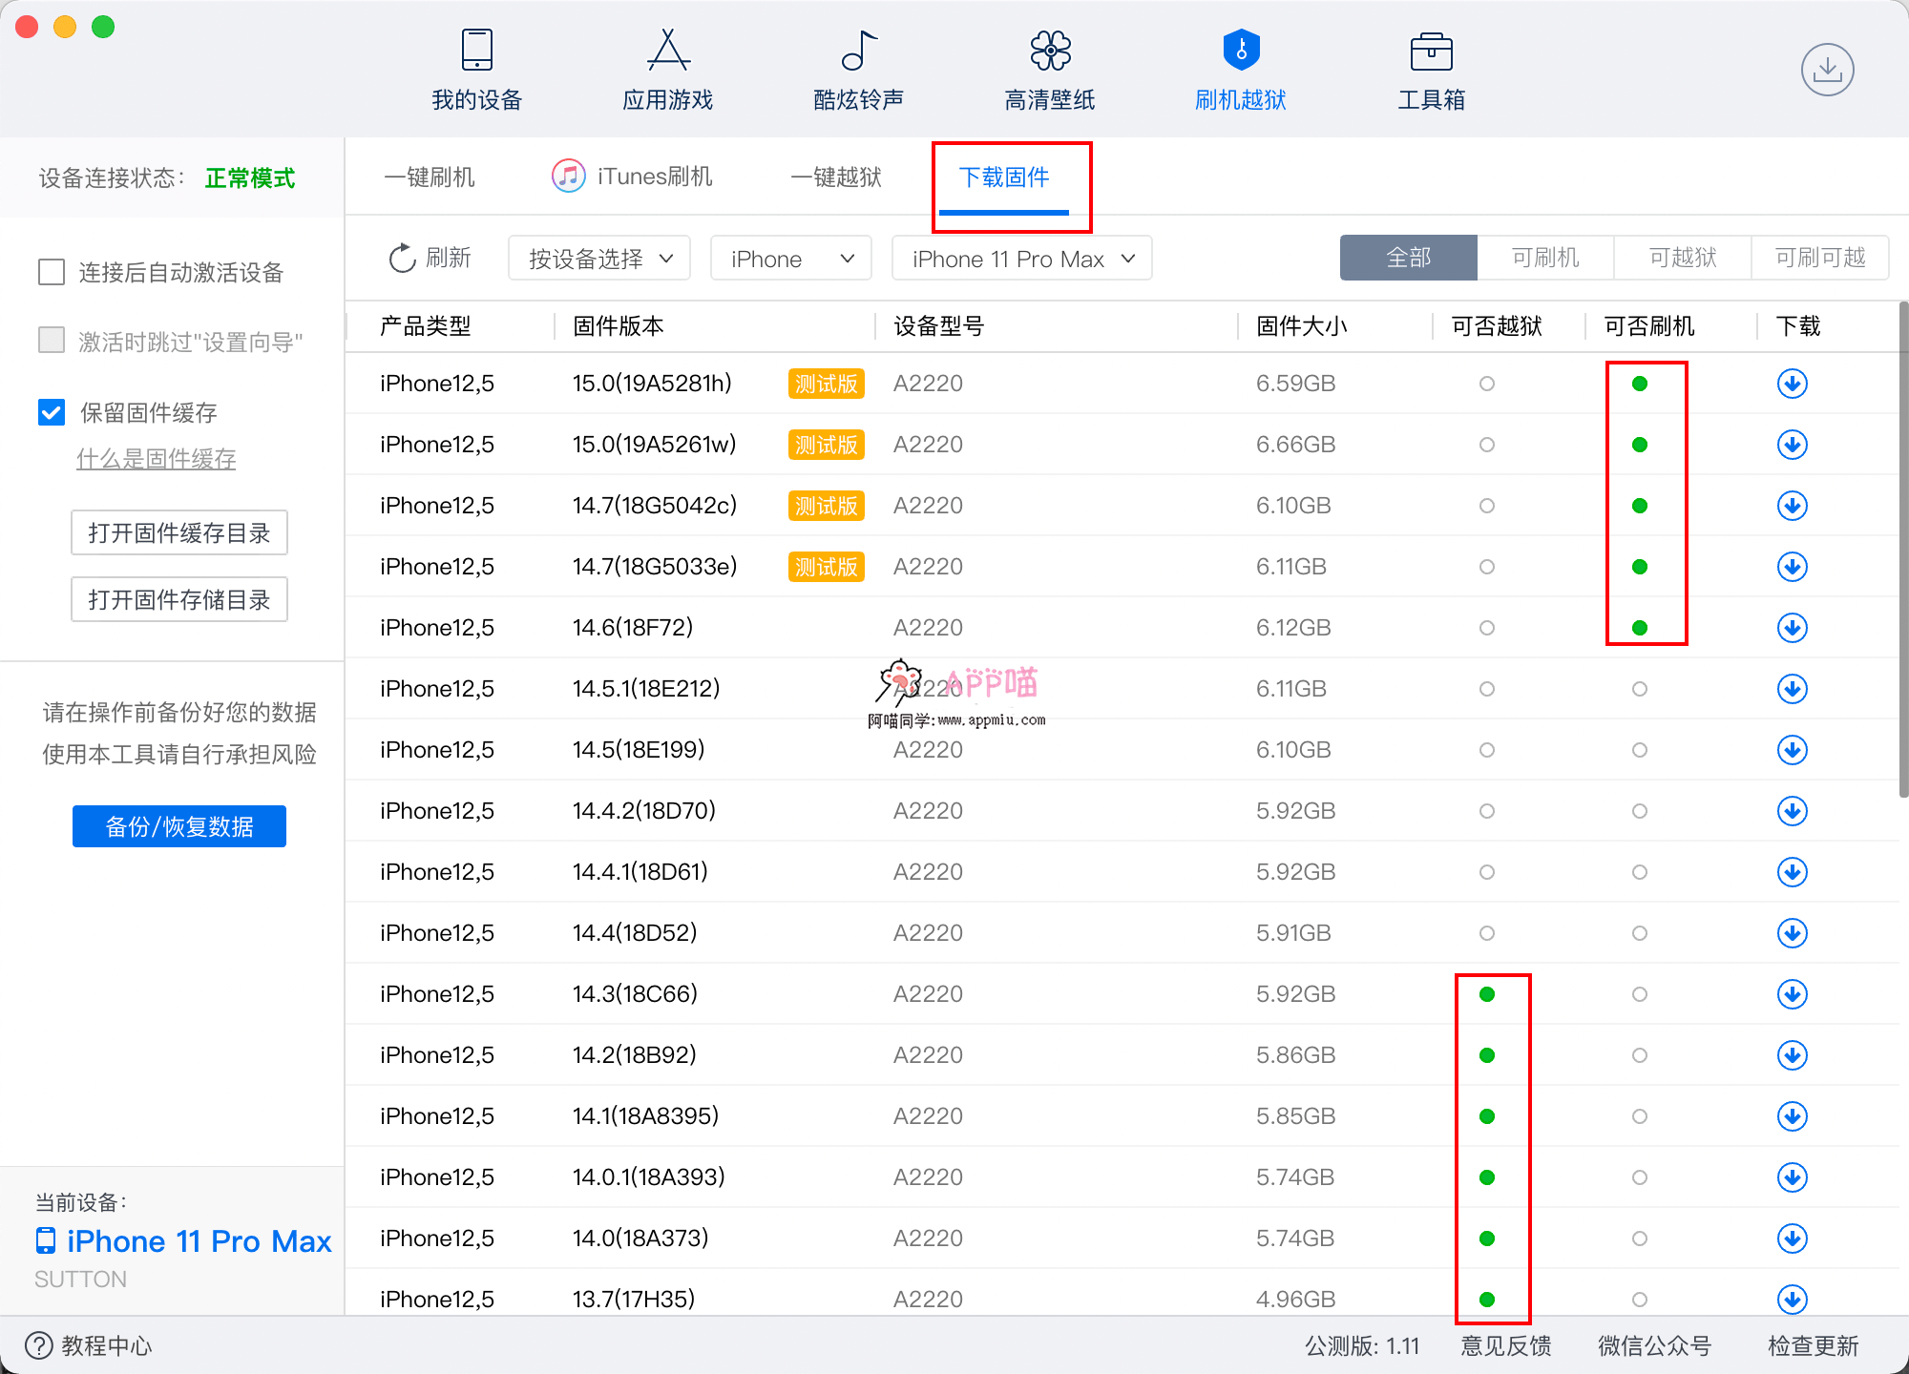Filter by 可刷可越 firmware
Viewport: 1909px width, 1374px height.
click(1820, 258)
